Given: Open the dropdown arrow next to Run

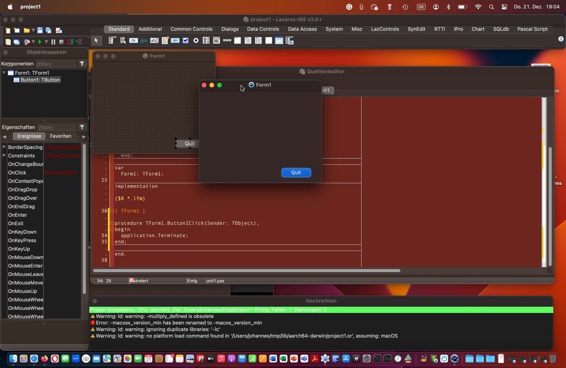Looking at the screenshot, I should [46, 42].
